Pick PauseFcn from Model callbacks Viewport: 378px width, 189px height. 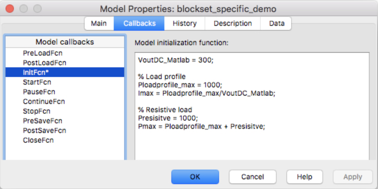click(x=39, y=92)
